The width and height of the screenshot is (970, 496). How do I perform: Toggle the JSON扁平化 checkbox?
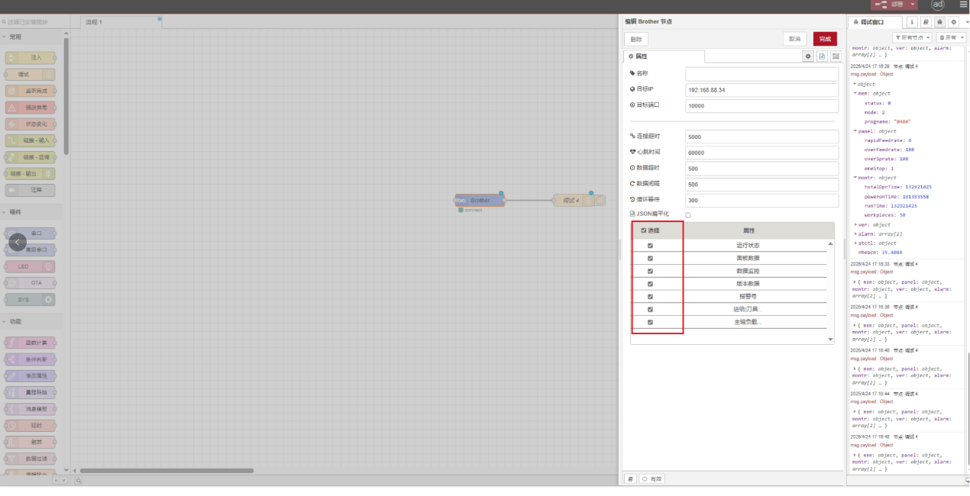tap(687, 215)
